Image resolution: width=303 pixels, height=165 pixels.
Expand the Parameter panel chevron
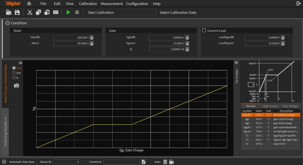tap(236, 63)
